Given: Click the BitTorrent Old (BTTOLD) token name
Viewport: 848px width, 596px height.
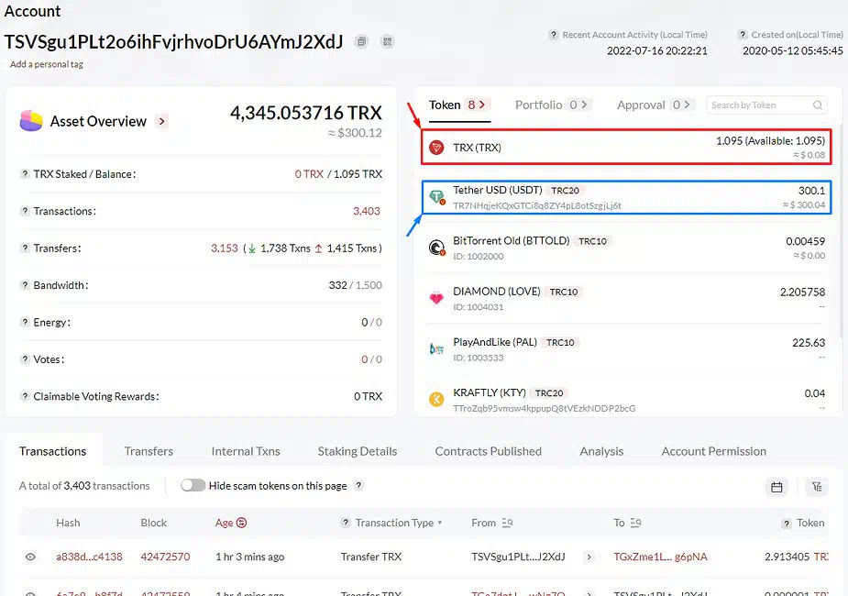Looking at the screenshot, I should click(512, 240).
